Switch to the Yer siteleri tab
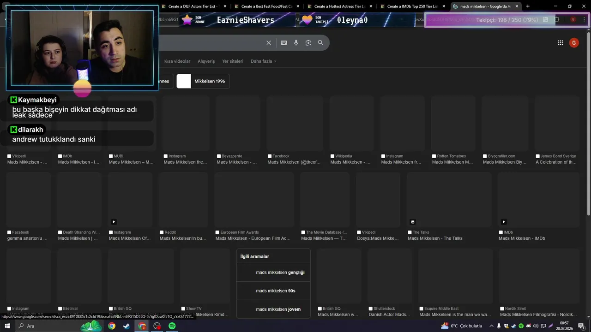 (x=233, y=61)
